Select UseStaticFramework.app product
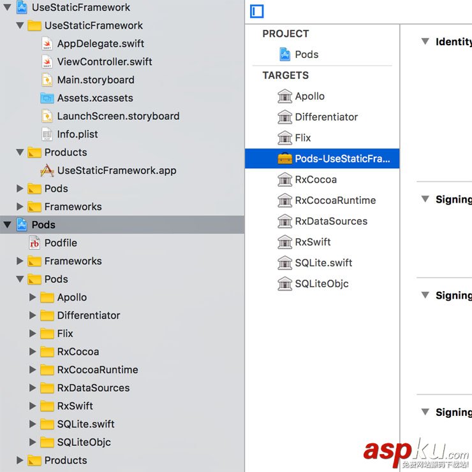The height and width of the screenshot is (472, 472). pos(117,170)
